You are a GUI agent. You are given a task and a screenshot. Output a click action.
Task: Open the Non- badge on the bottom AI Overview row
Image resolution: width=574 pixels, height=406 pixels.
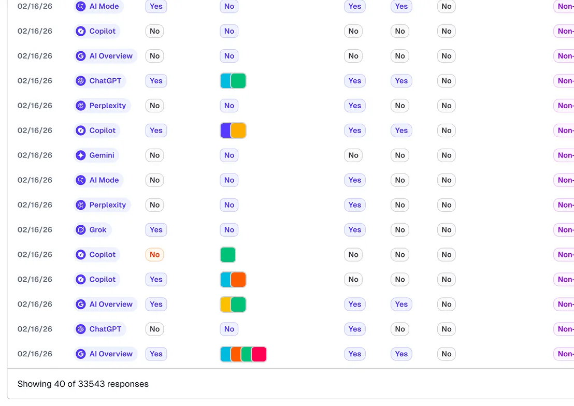click(565, 354)
